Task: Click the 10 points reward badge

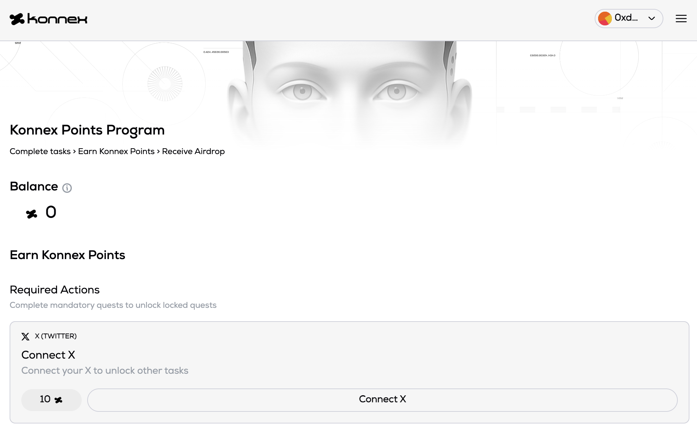Action: 51,400
